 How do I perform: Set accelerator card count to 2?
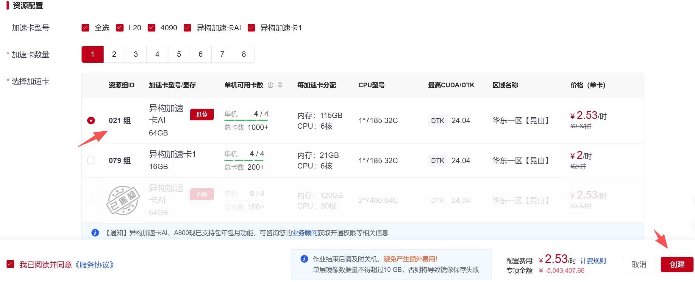click(114, 54)
